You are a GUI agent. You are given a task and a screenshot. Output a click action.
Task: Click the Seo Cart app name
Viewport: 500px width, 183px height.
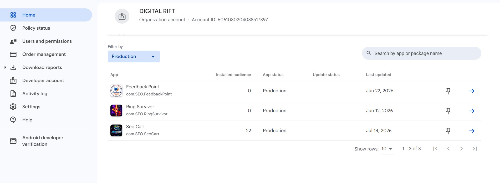point(135,127)
